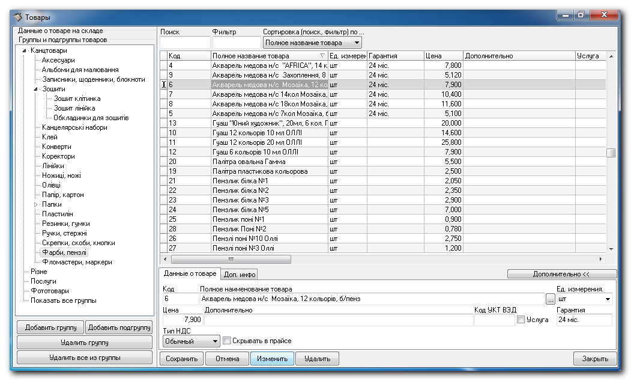Click the Отмена button

228,358
